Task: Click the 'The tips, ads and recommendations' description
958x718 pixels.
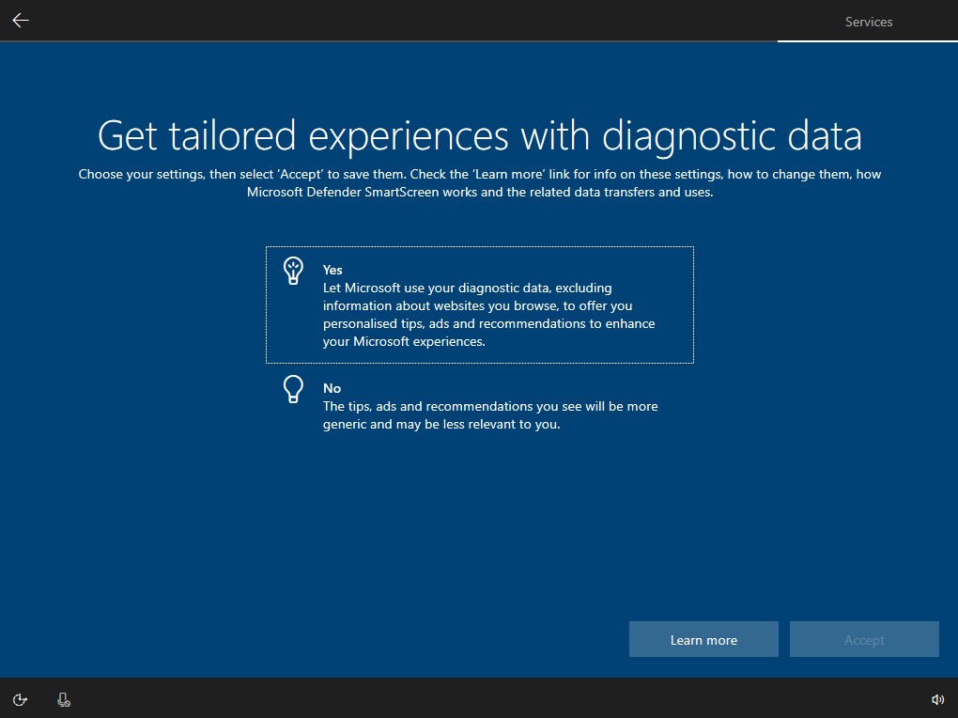Action: coord(490,415)
